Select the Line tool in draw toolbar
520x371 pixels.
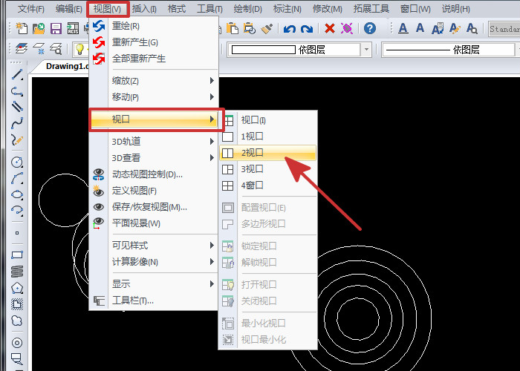[17, 74]
